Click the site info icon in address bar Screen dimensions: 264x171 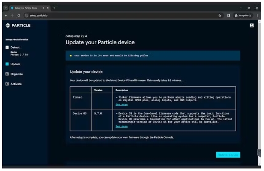coord(27,16)
